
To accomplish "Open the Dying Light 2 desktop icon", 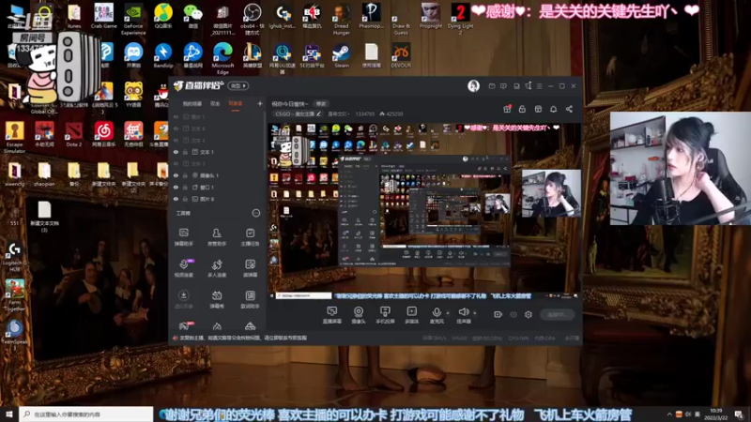I will pyautogui.click(x=460, y=19).
